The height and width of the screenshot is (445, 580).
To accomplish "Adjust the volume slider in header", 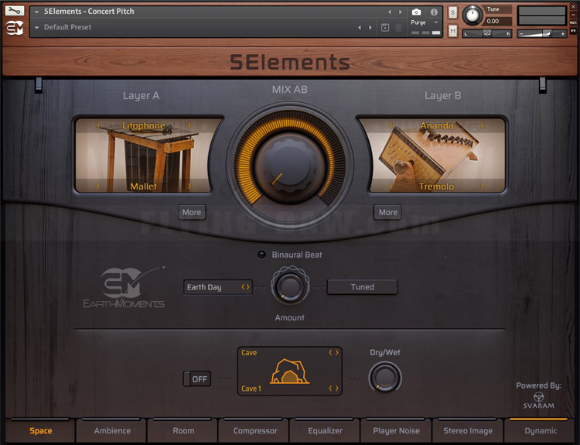I will pos(541,34).
